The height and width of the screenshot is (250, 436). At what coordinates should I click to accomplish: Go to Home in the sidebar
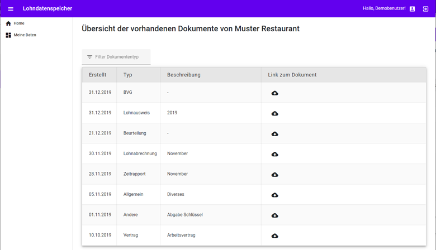18,23
